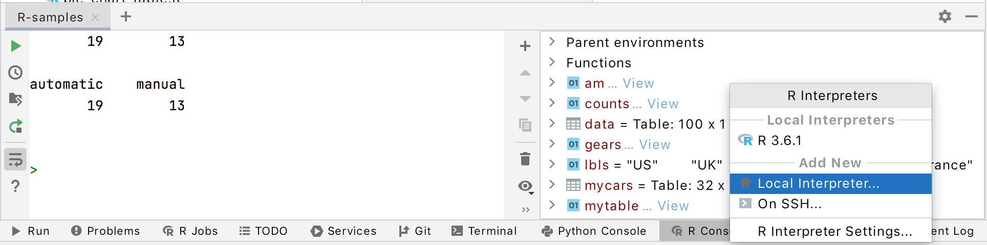Open R Interpreter Settings...
The image size is (987, 245).
834,232
